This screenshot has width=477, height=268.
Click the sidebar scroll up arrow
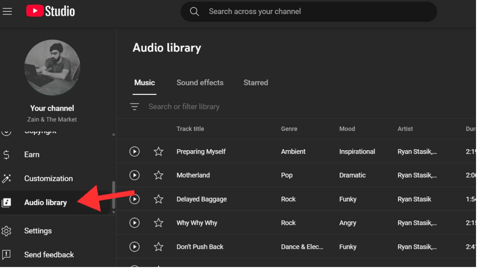[x=113, y=134]
